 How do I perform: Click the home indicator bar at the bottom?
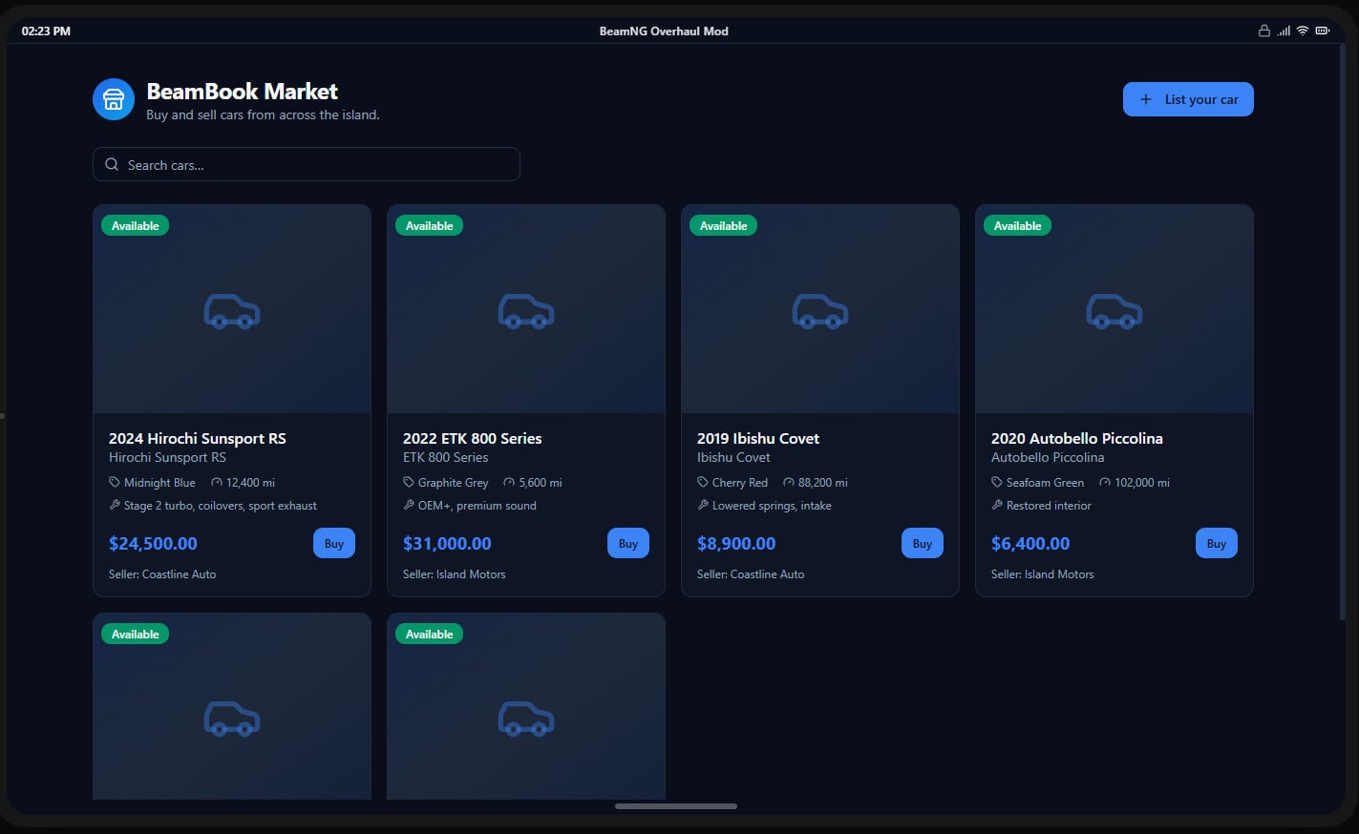(x=676, y=806)
